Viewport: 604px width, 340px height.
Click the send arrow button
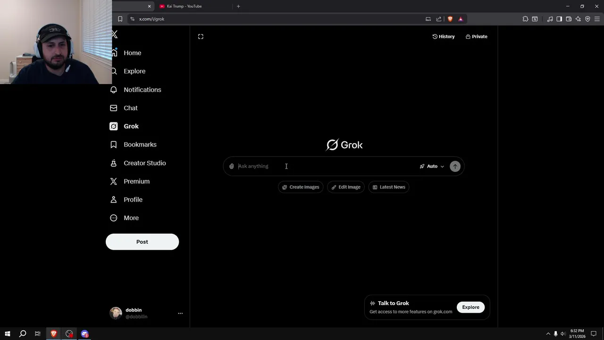455,166
